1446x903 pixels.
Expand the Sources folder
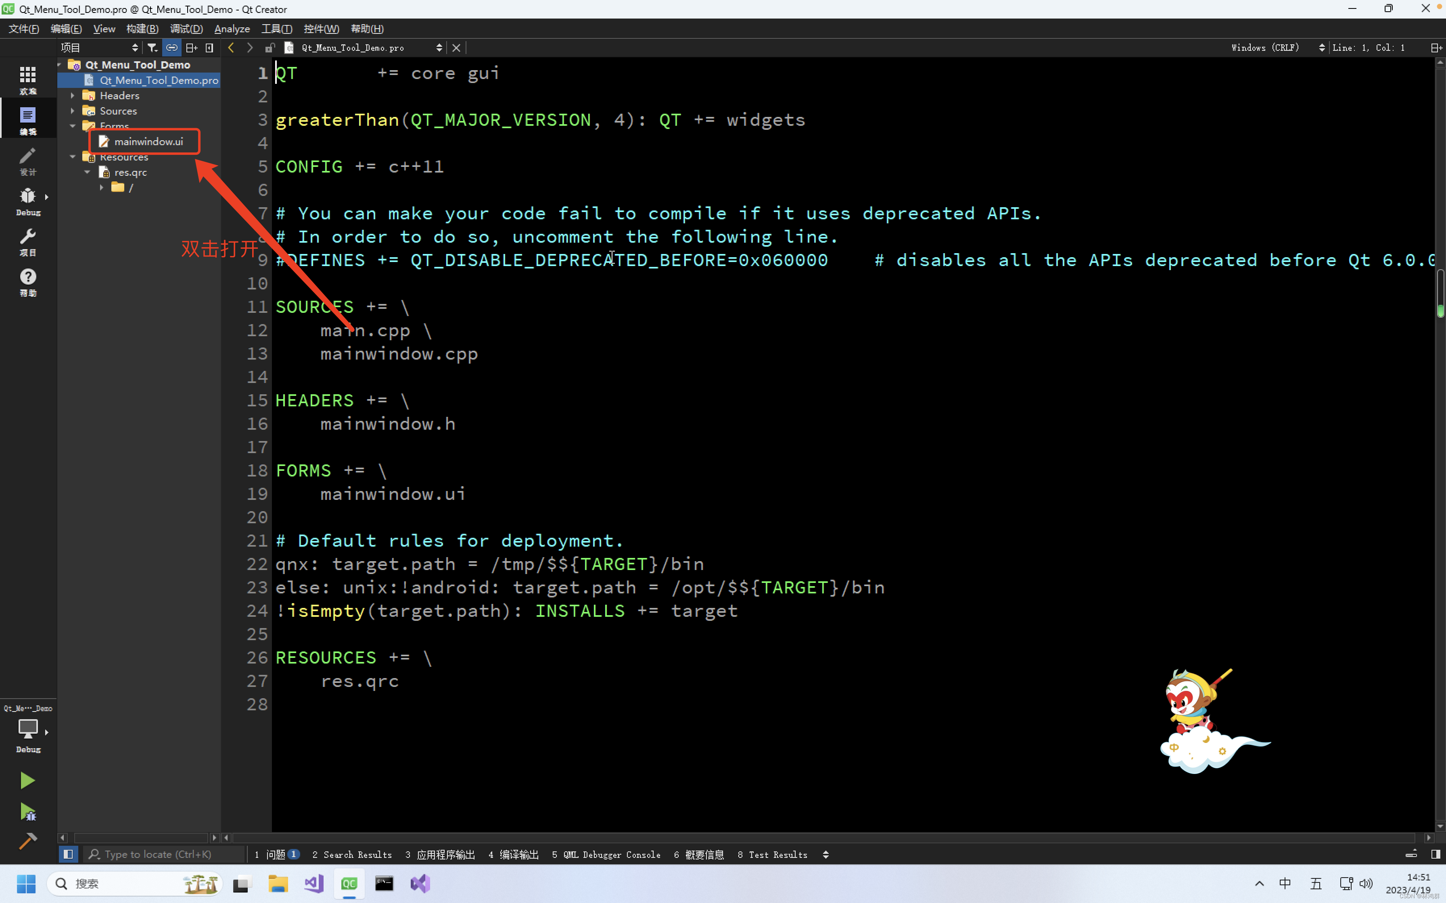(x=73, y=111)
